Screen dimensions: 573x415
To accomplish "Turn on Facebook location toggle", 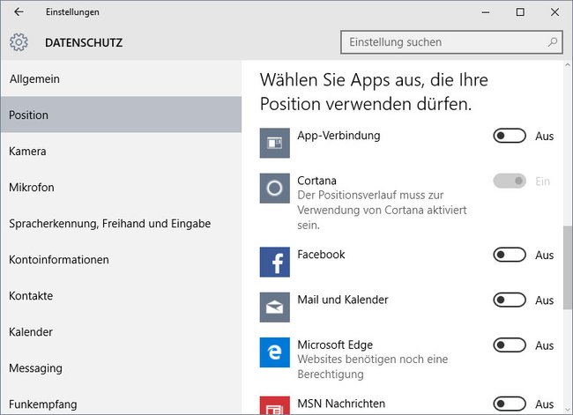I will (x=510, y=255).
